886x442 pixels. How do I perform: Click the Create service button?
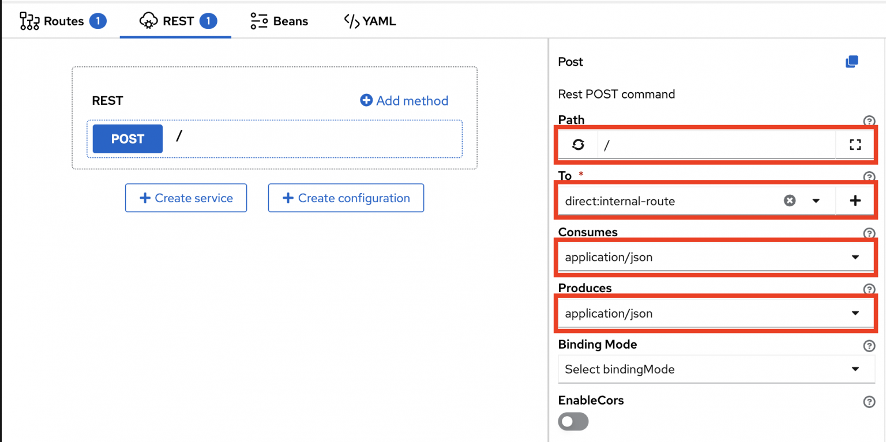186,198
